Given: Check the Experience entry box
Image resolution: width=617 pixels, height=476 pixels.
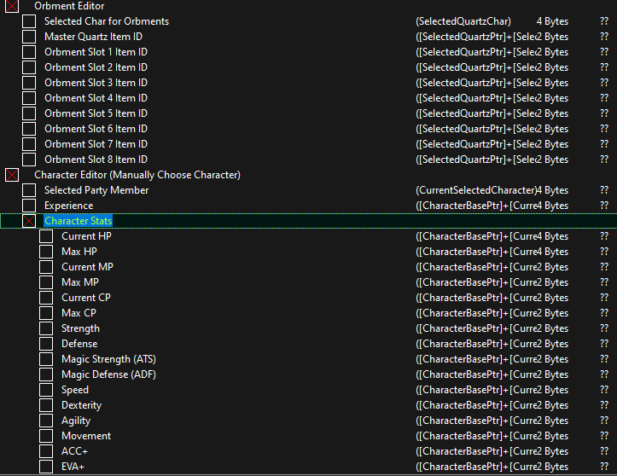Looking at the screenshot, I should pyautogui.click(x=29, y=206).
